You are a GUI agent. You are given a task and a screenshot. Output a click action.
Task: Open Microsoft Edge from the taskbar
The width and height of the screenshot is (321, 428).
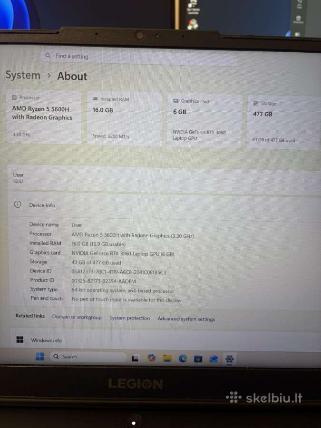(x=183, y=359)
